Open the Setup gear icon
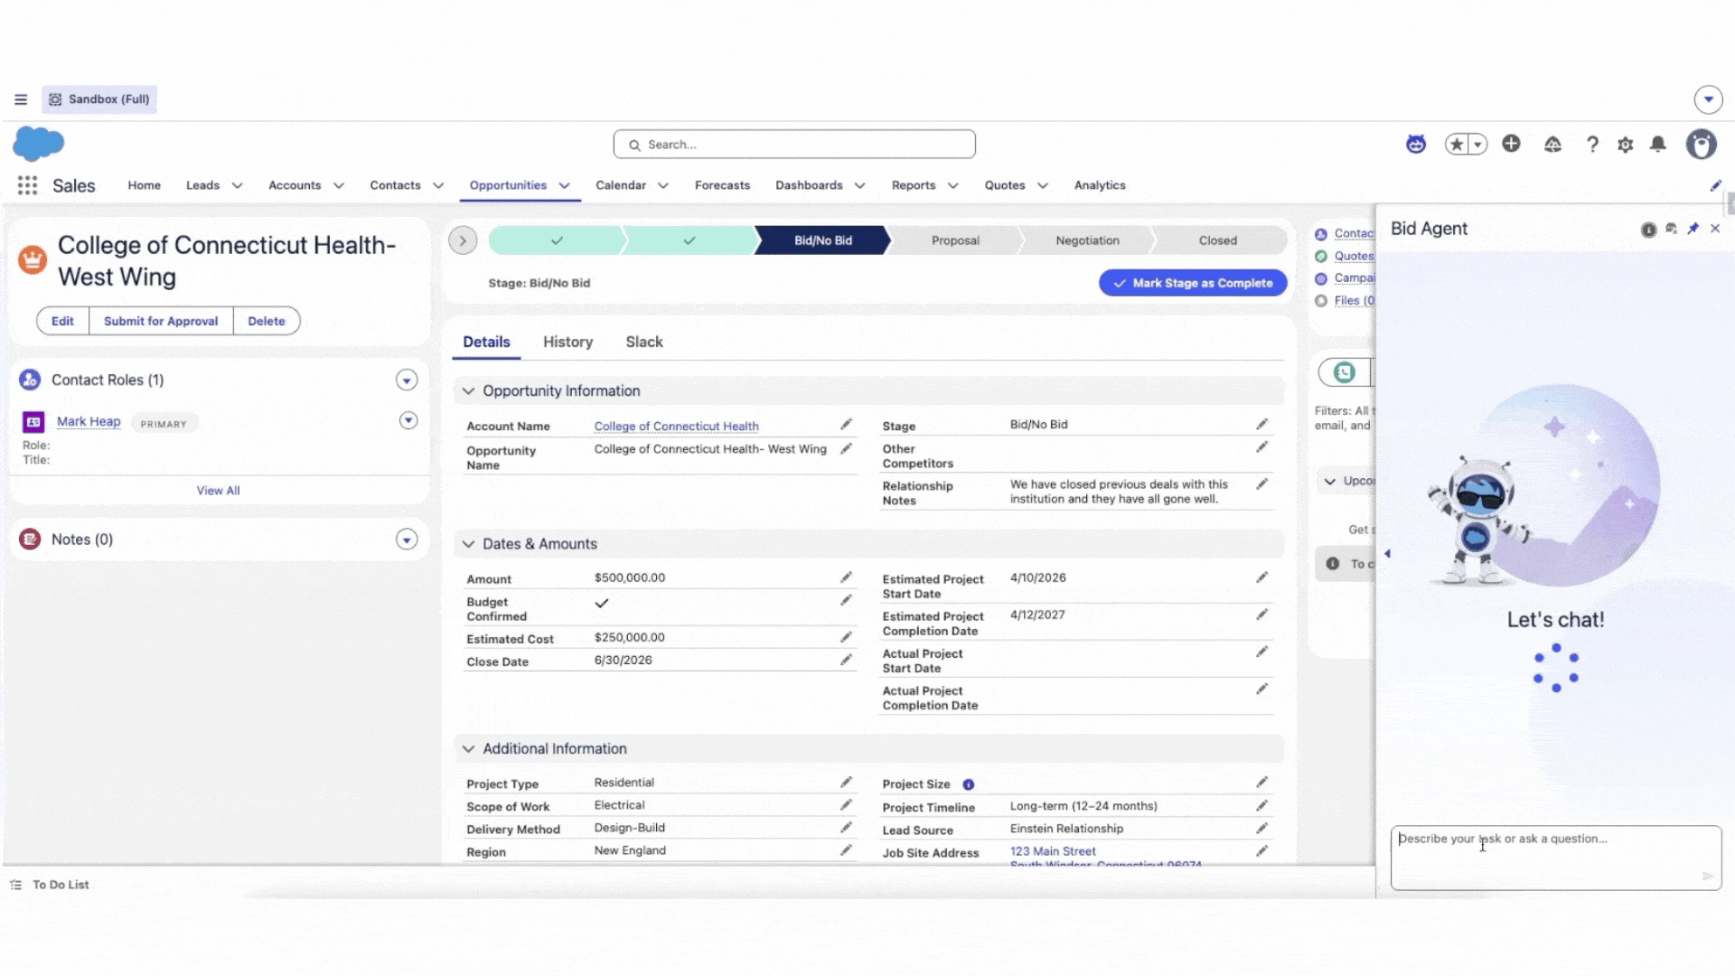 coord(1625,145)
